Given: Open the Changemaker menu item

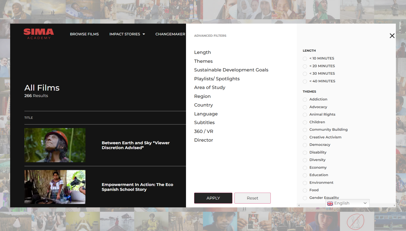Looking at the screenshot, I should point(170,34).
